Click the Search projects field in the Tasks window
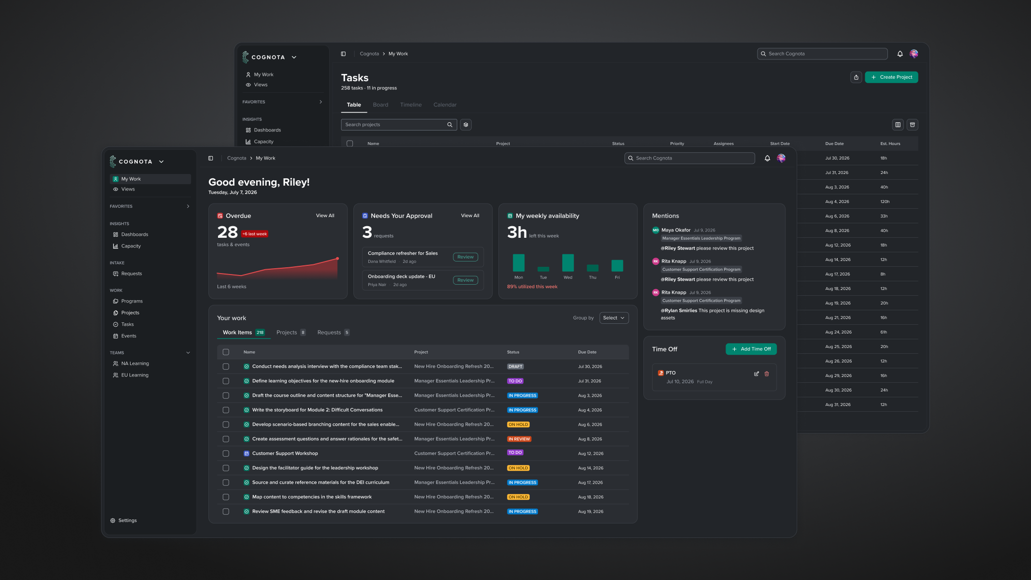Screen dimensions: 1031x580 (399, 125)
